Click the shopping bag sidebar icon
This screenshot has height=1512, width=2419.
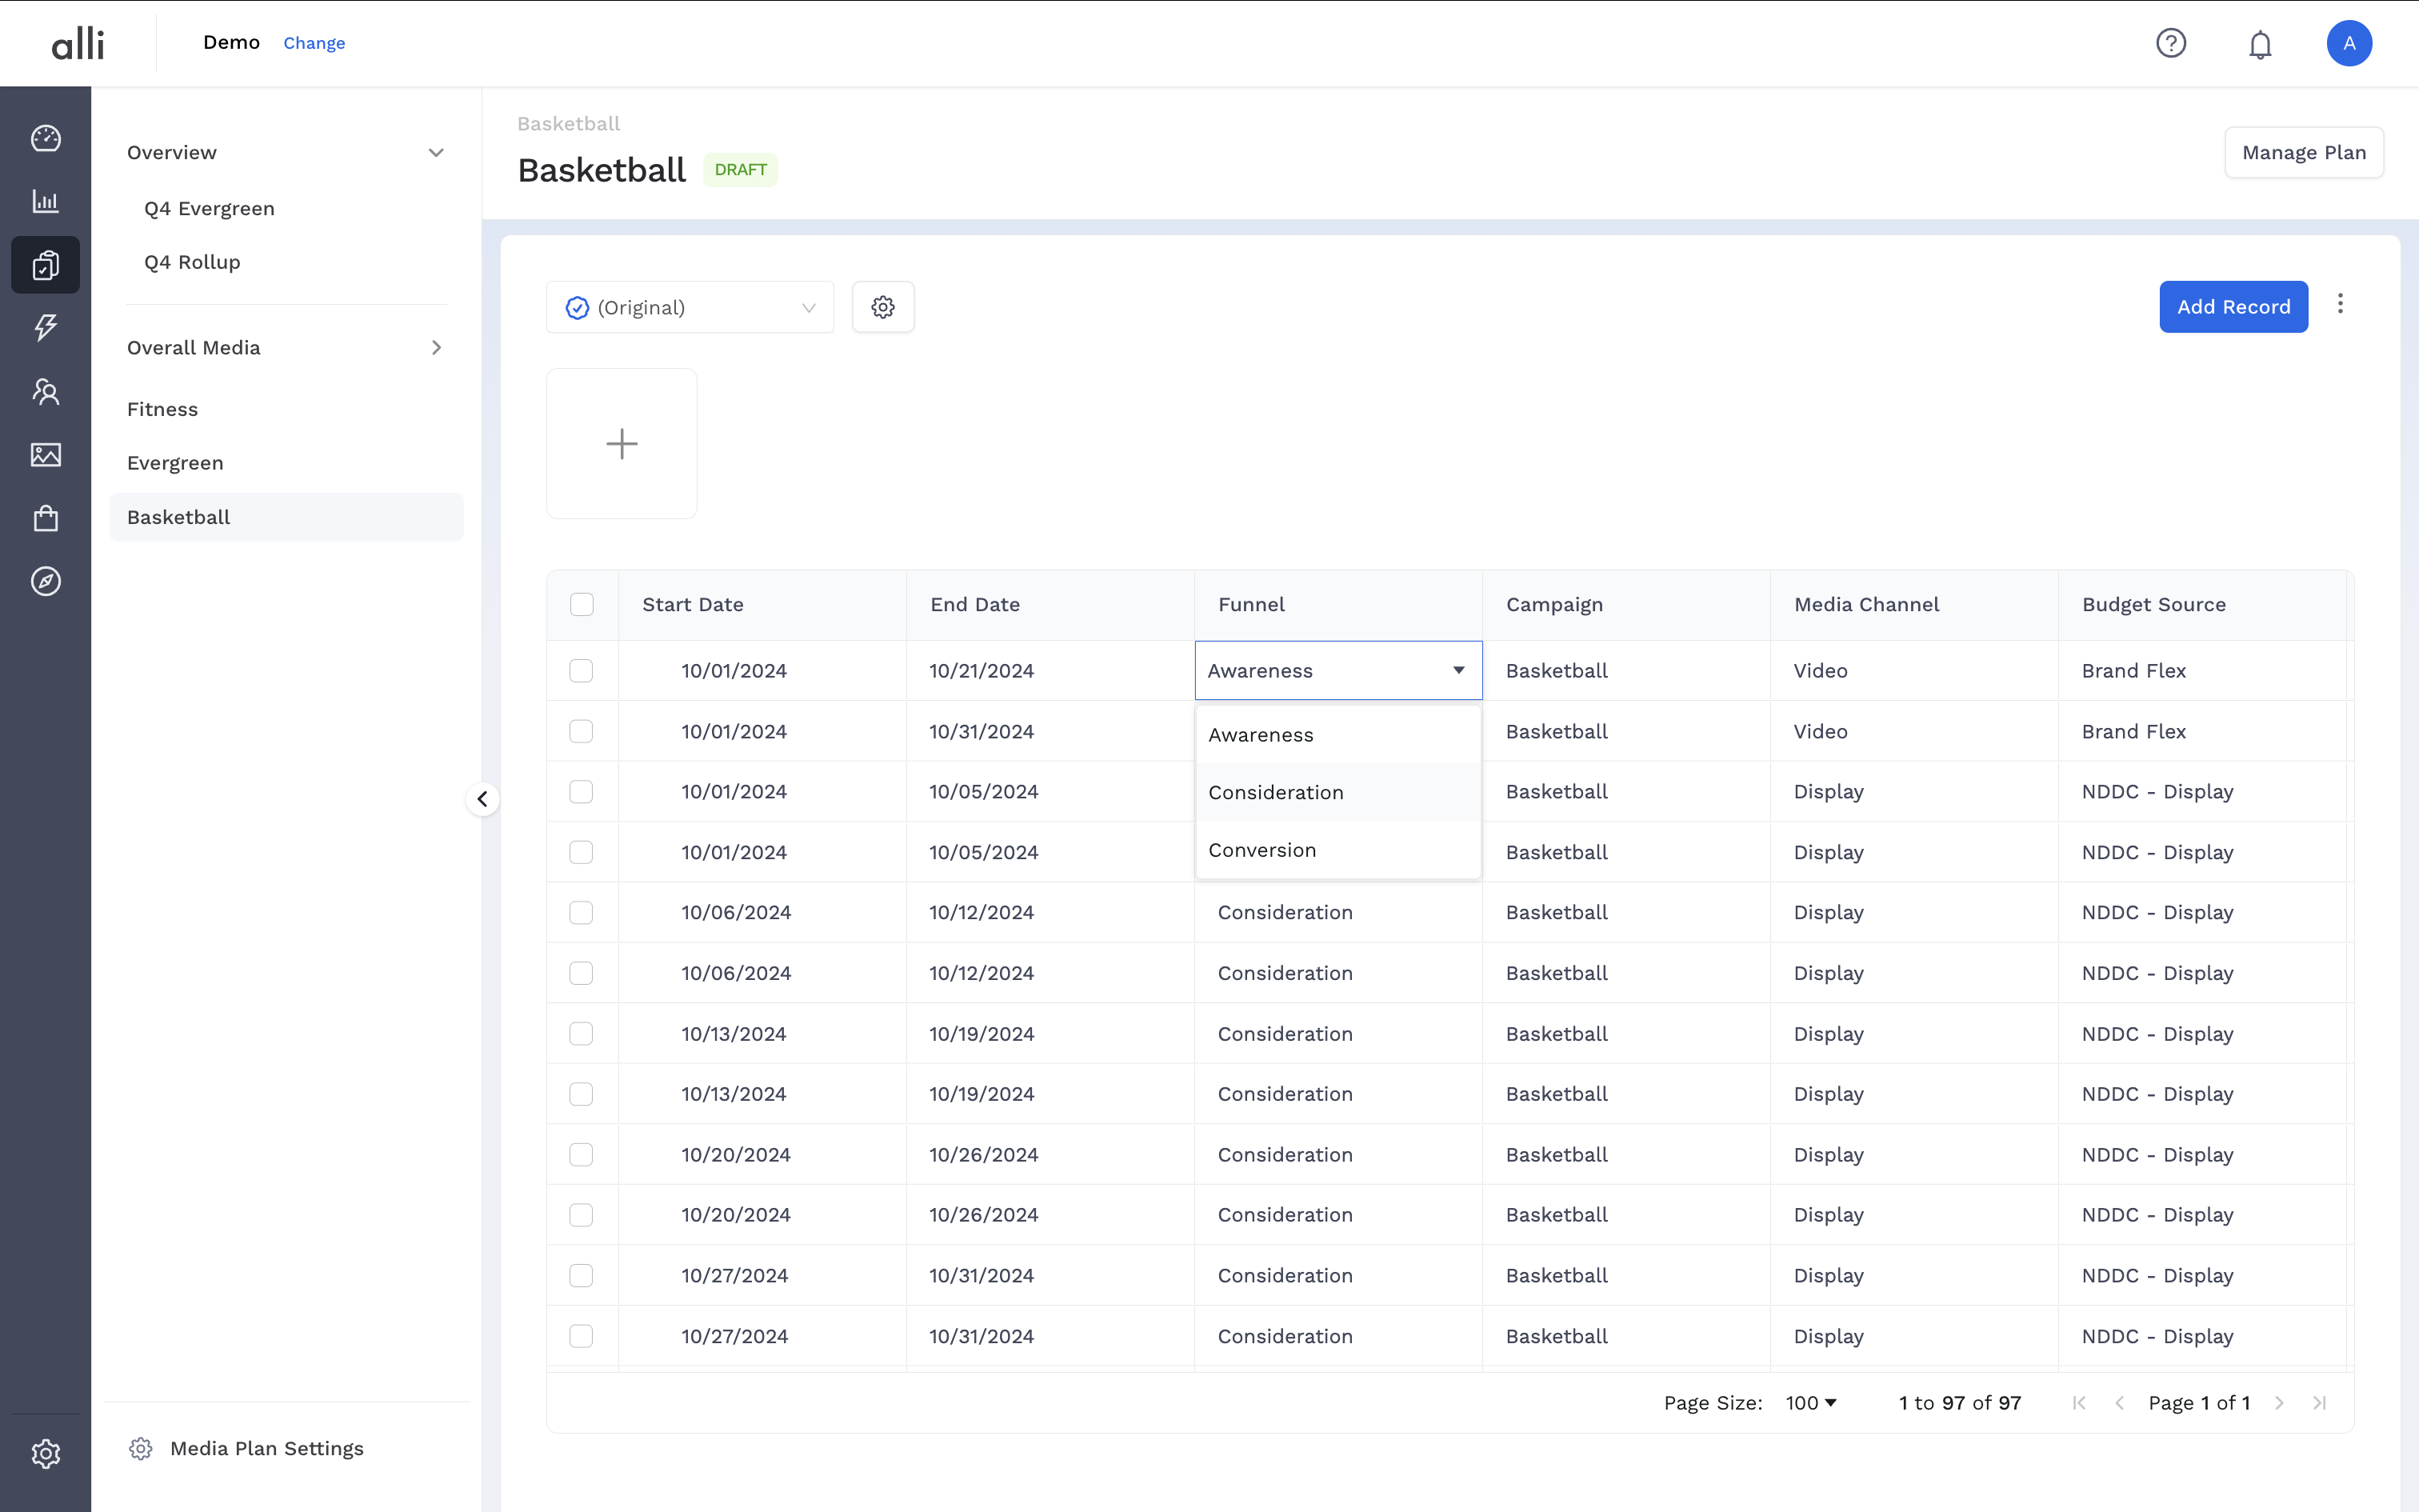point(46,518)
